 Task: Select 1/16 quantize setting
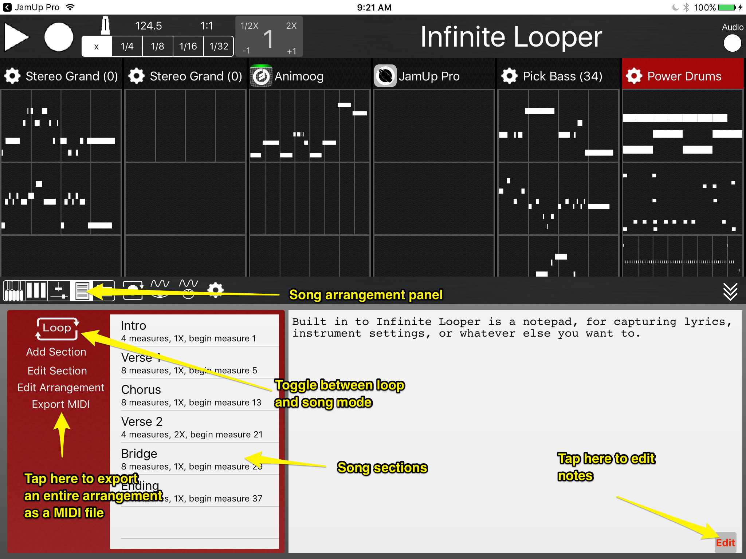click(x=188, y=47)
